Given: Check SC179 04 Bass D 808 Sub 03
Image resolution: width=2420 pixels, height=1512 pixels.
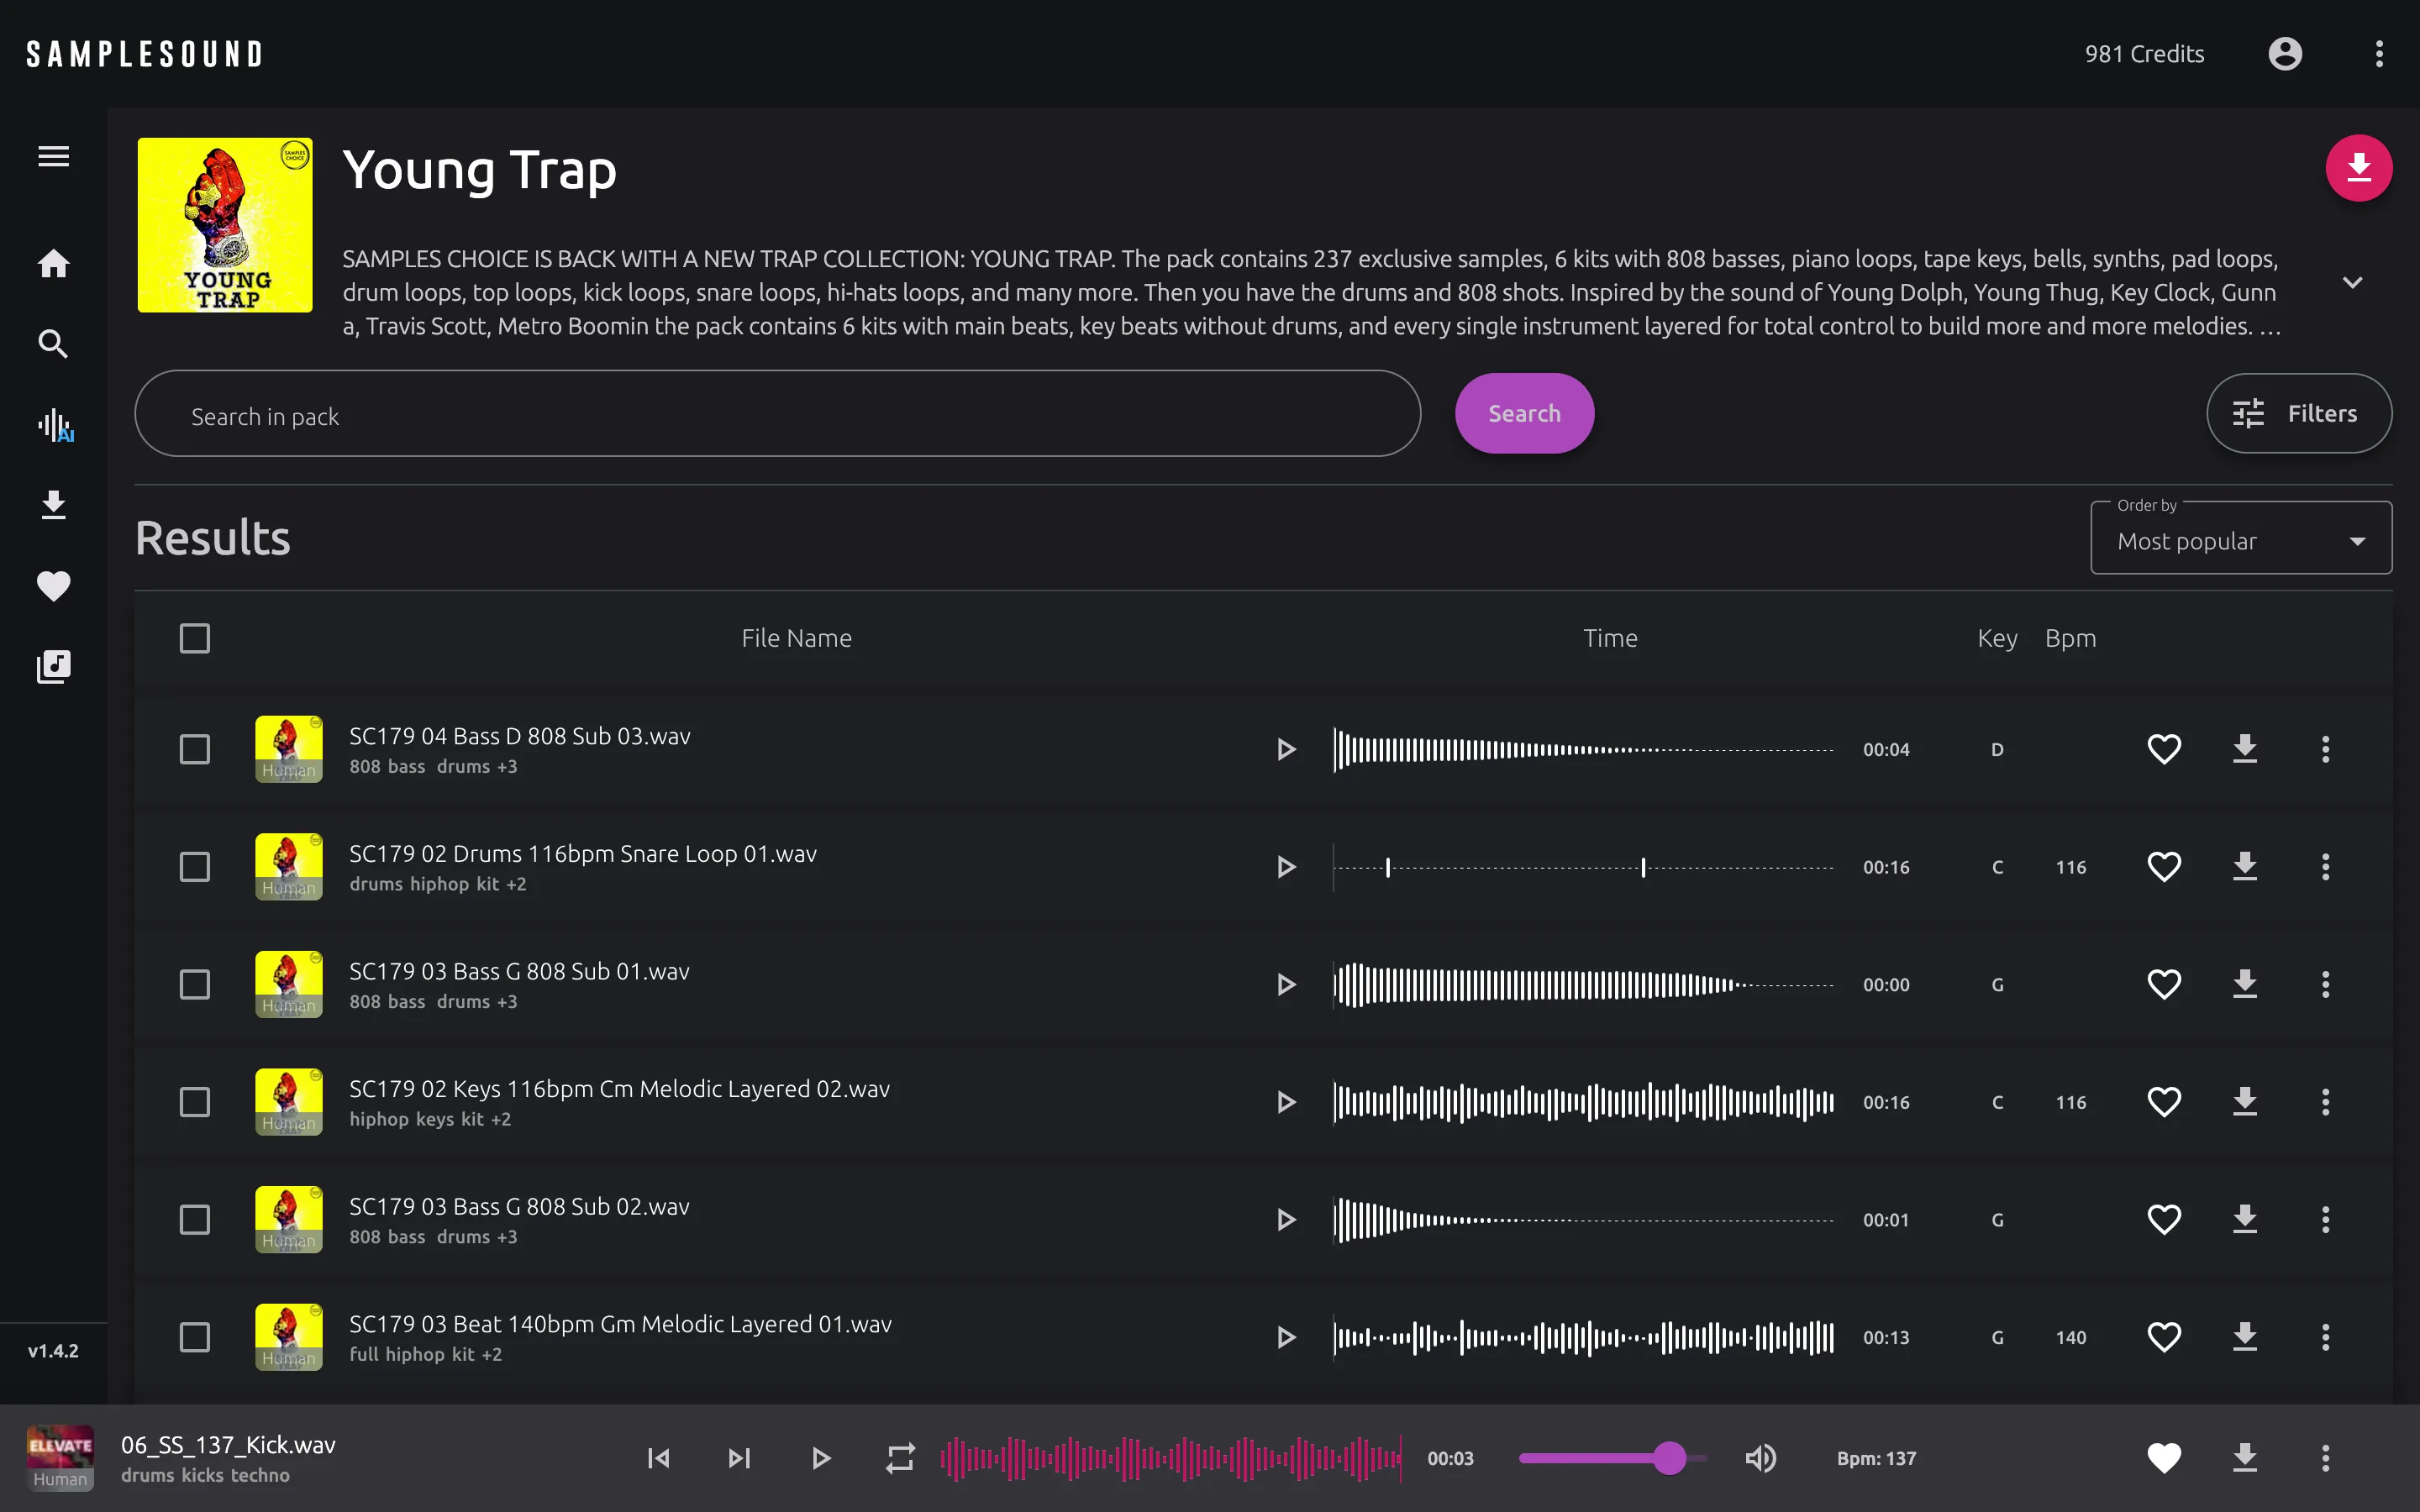Looking at the screenshot, I should (195, 749).
